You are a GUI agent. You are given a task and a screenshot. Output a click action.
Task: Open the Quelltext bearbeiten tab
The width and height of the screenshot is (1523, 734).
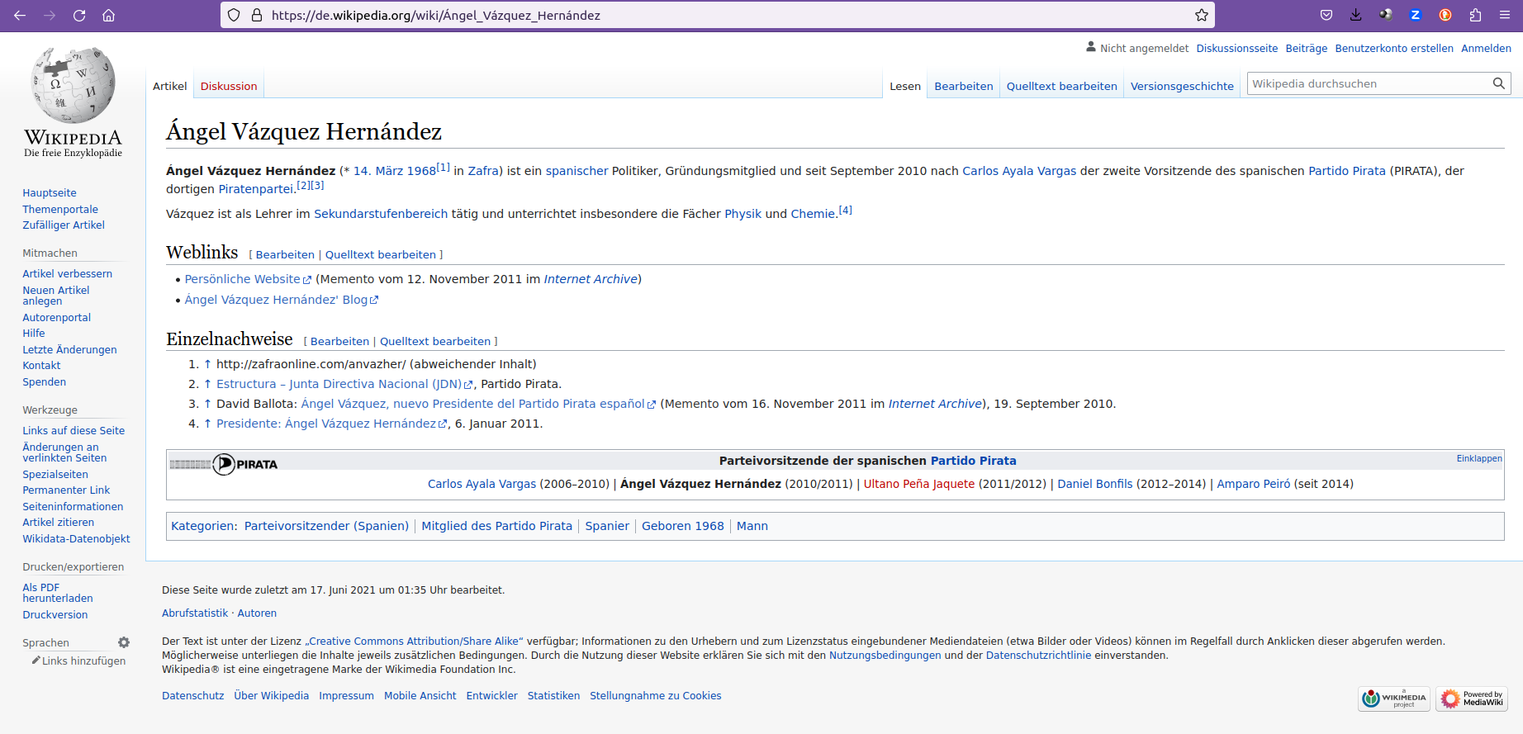(x=1061, y=86)
